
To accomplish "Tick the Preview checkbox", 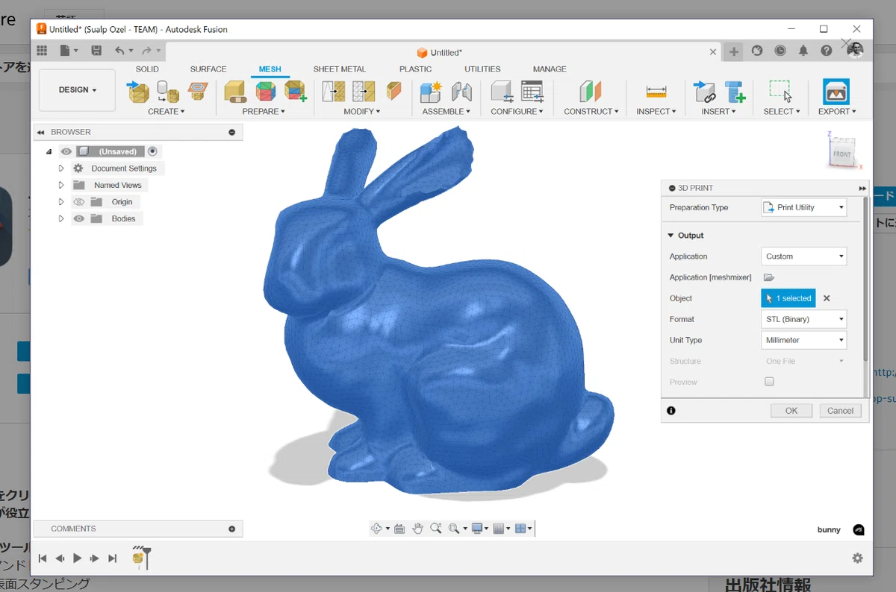I will click(769, 382).
